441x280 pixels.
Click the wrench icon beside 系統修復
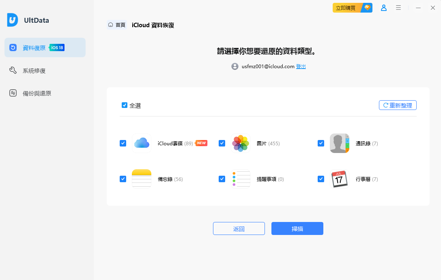click(x=13, y=70)
